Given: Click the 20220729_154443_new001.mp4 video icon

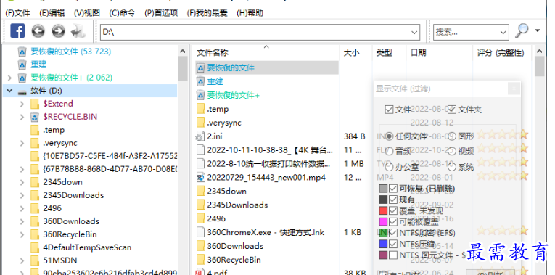Looking at the screenshot, I should [201, 178].
